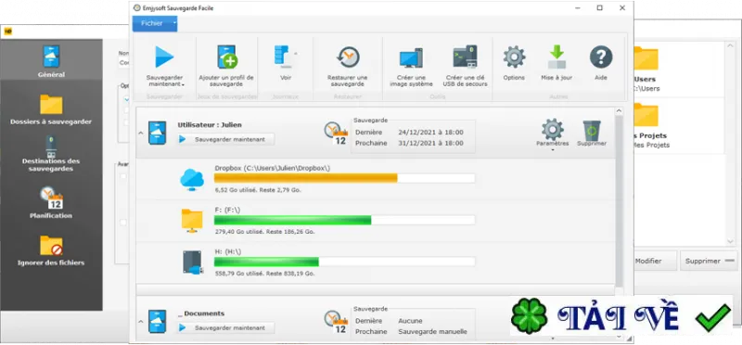Click the green H: drive usage bar

[266, 262]
